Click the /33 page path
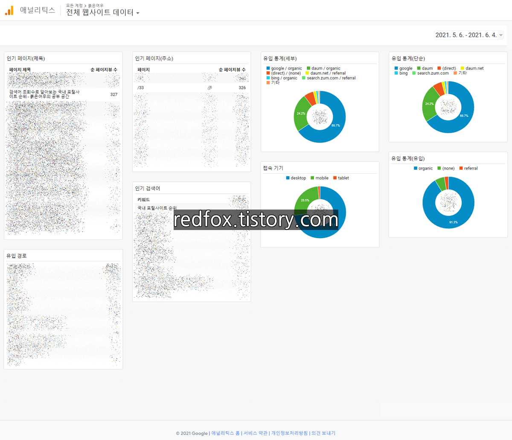This screenshot has width=512, height=440. click(140, 87)
